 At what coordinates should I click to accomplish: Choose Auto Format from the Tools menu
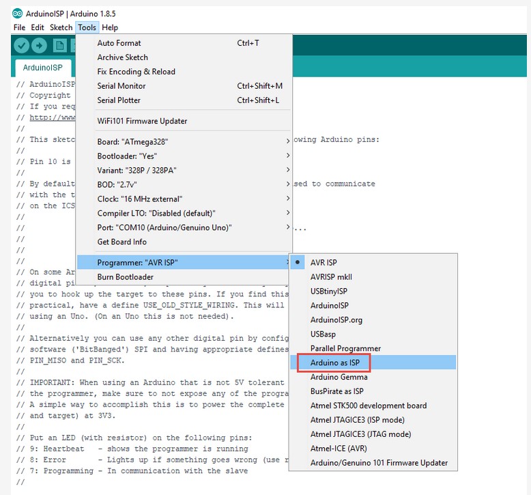pyautogui.click(x=184, y=43)
